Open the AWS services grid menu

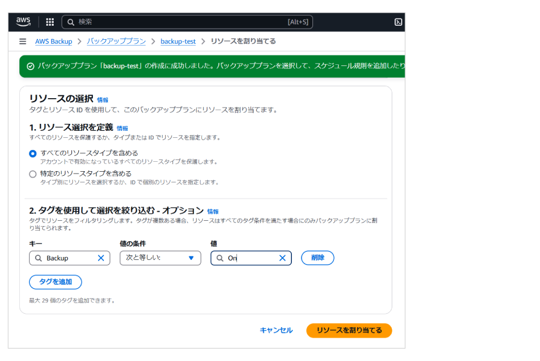(x=50, y=22)
